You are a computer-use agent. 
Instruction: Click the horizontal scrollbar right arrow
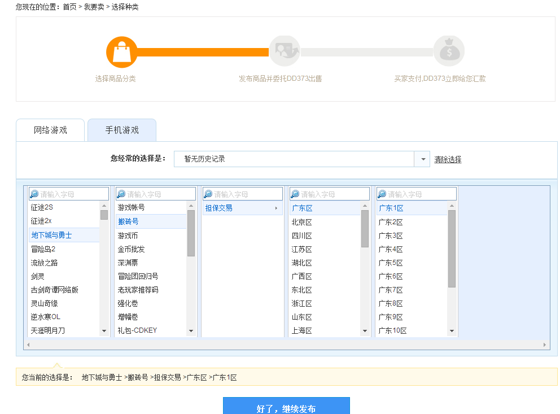point(544,345)
